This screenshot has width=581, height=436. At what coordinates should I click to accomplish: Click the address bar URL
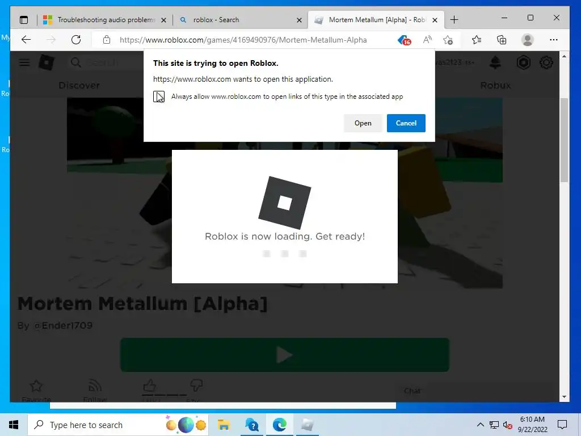[x=243, y=40]
